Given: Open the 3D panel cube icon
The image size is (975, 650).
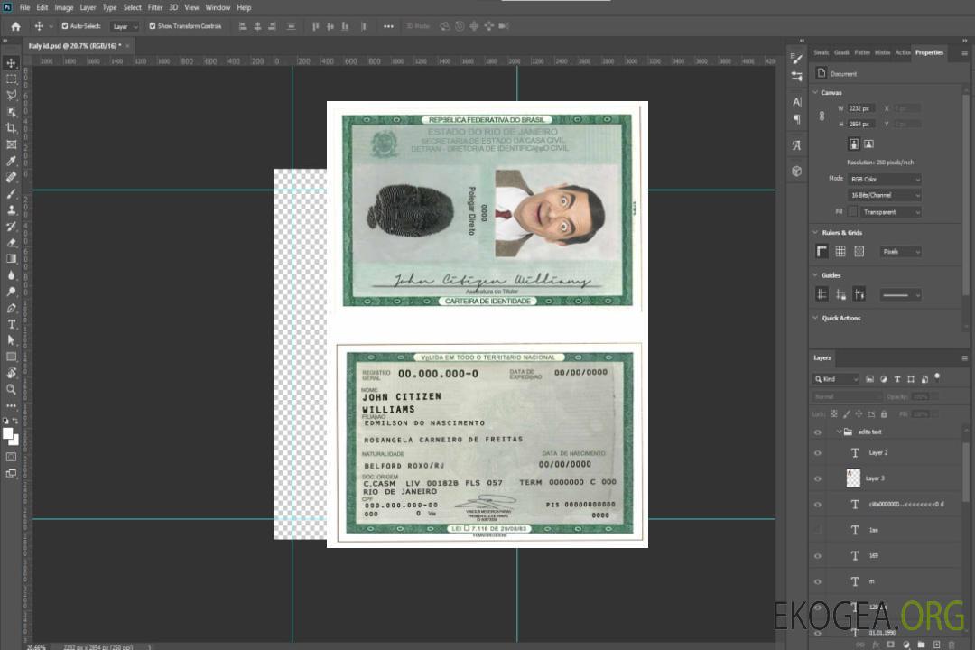Looking at the screenshot, I should click(x=797, y=171).
